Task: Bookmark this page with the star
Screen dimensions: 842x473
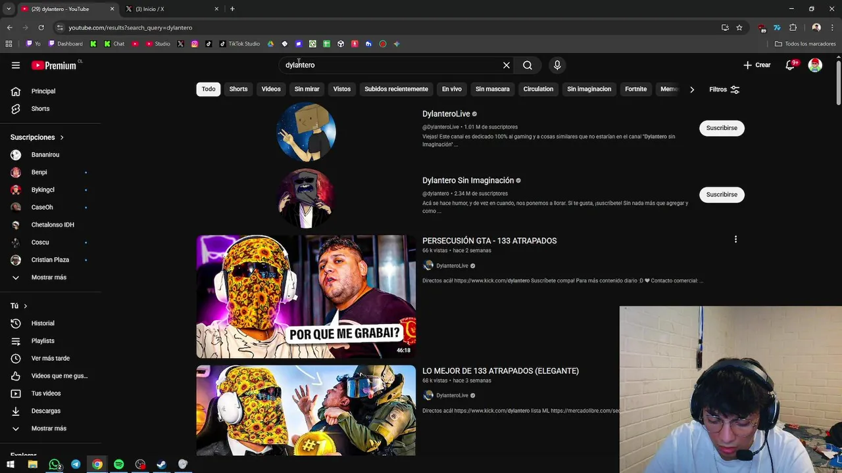Action: click(x=739, y=28)
